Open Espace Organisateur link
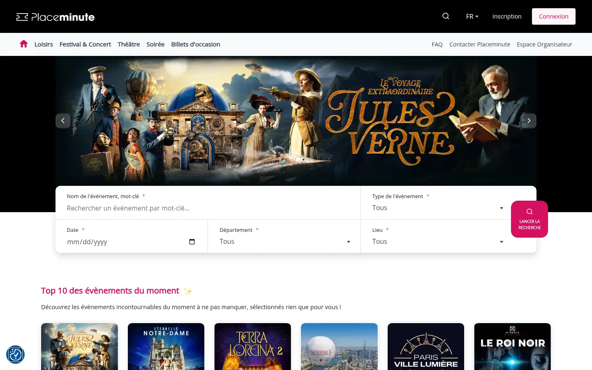This screenshot has width=592, height=370. point(544,44)
